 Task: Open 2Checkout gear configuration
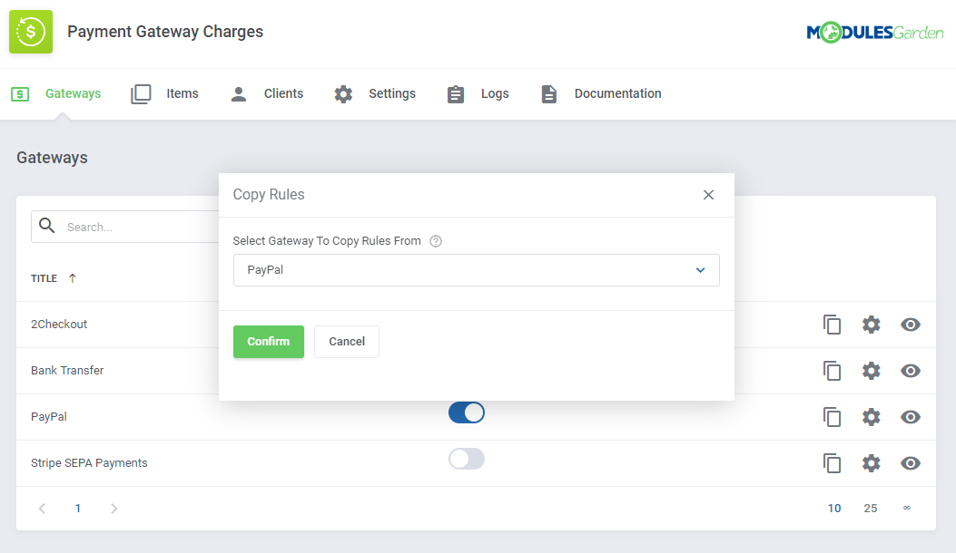pos(872,325)
